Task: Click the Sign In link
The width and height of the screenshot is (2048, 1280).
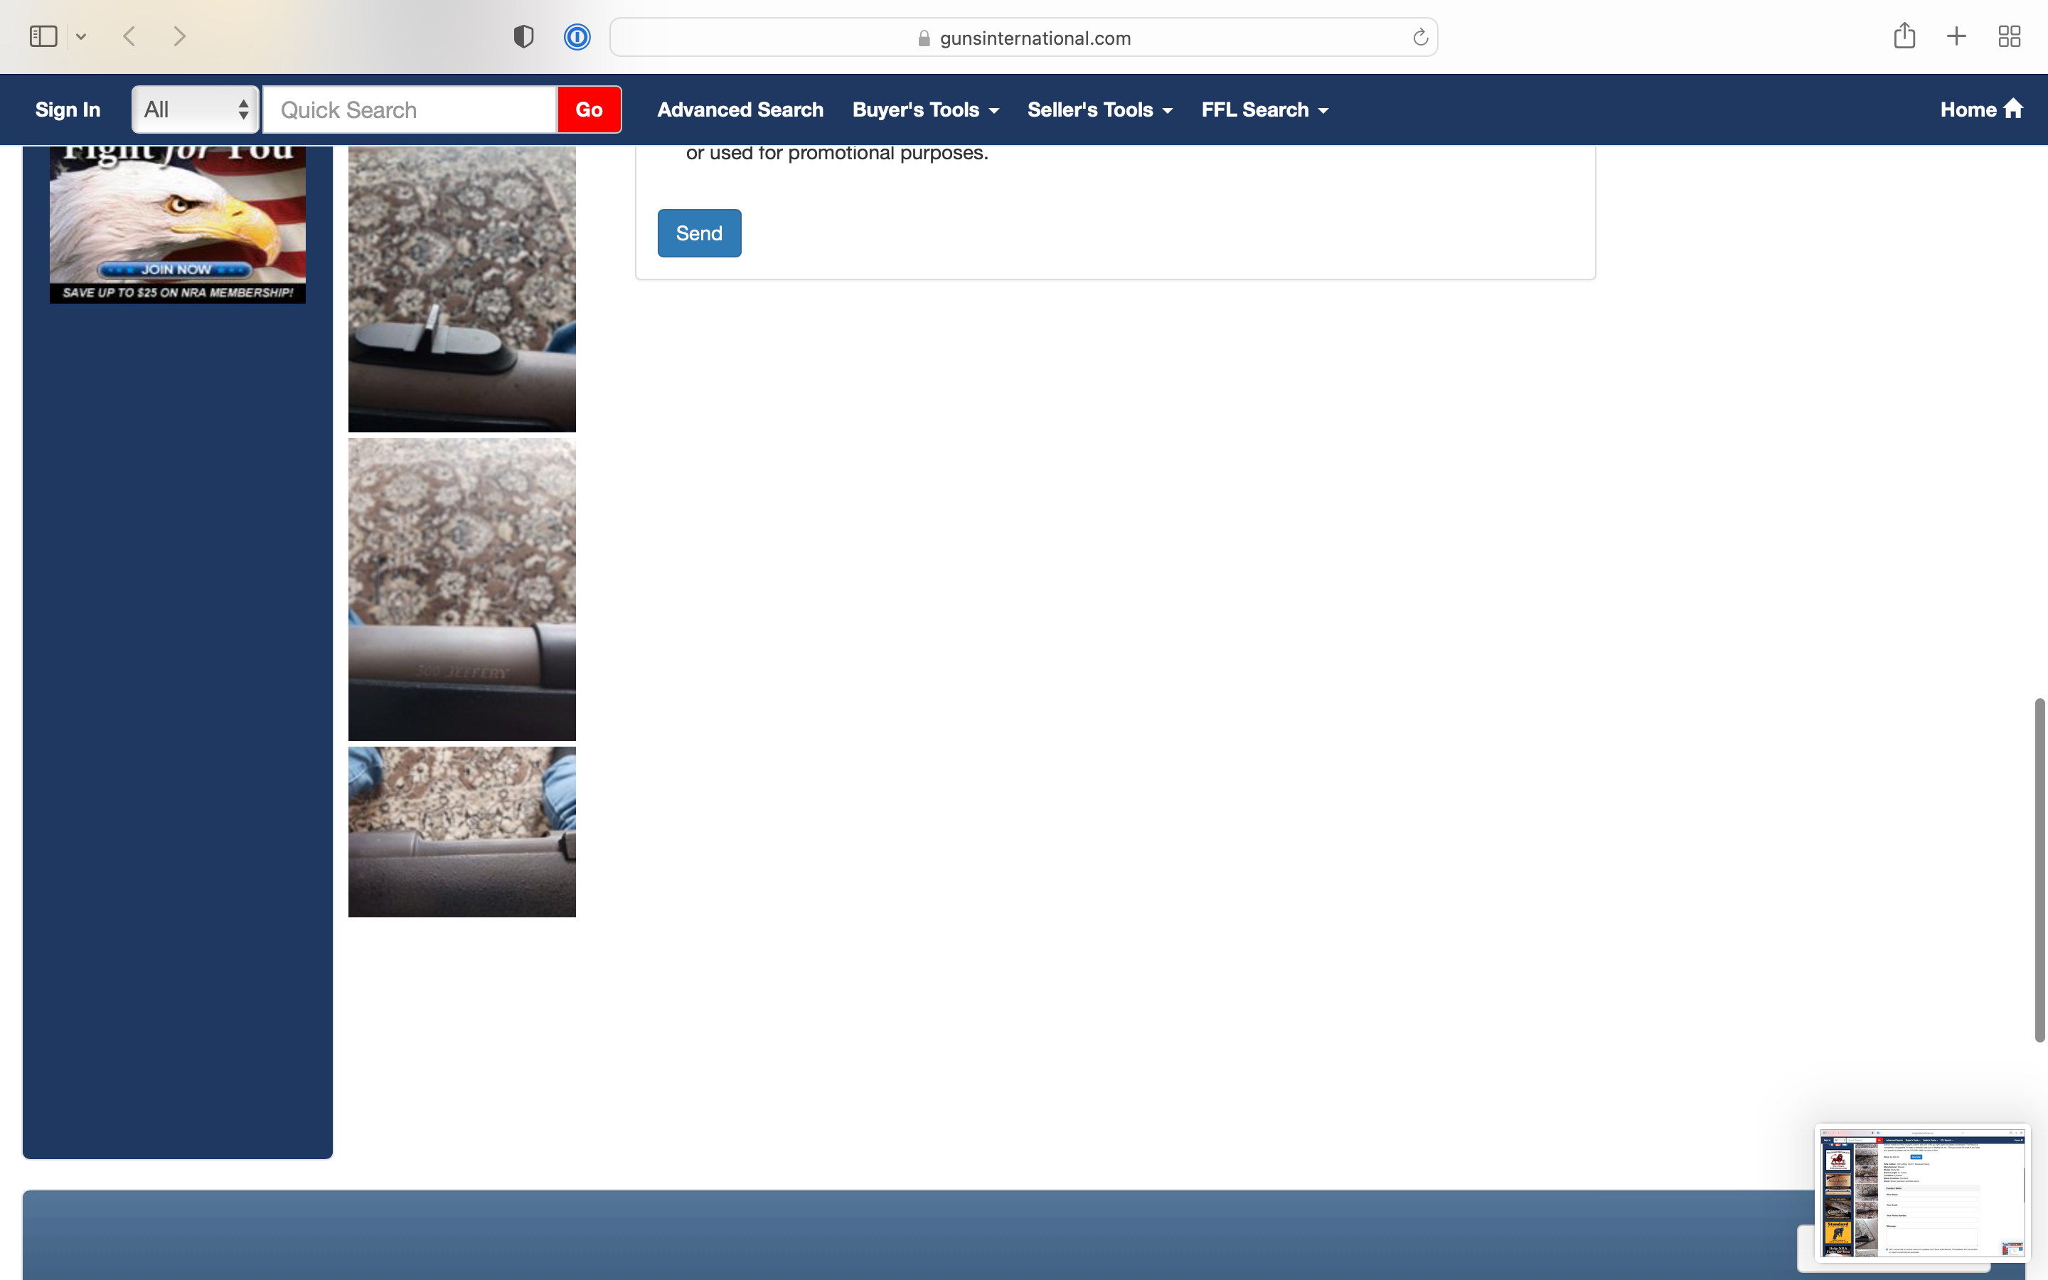Action: coord(68,110)
